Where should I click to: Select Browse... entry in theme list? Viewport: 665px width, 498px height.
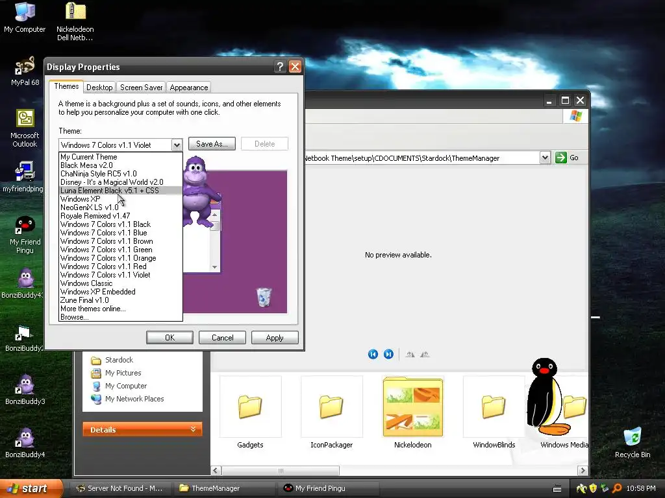coord(120,317)
